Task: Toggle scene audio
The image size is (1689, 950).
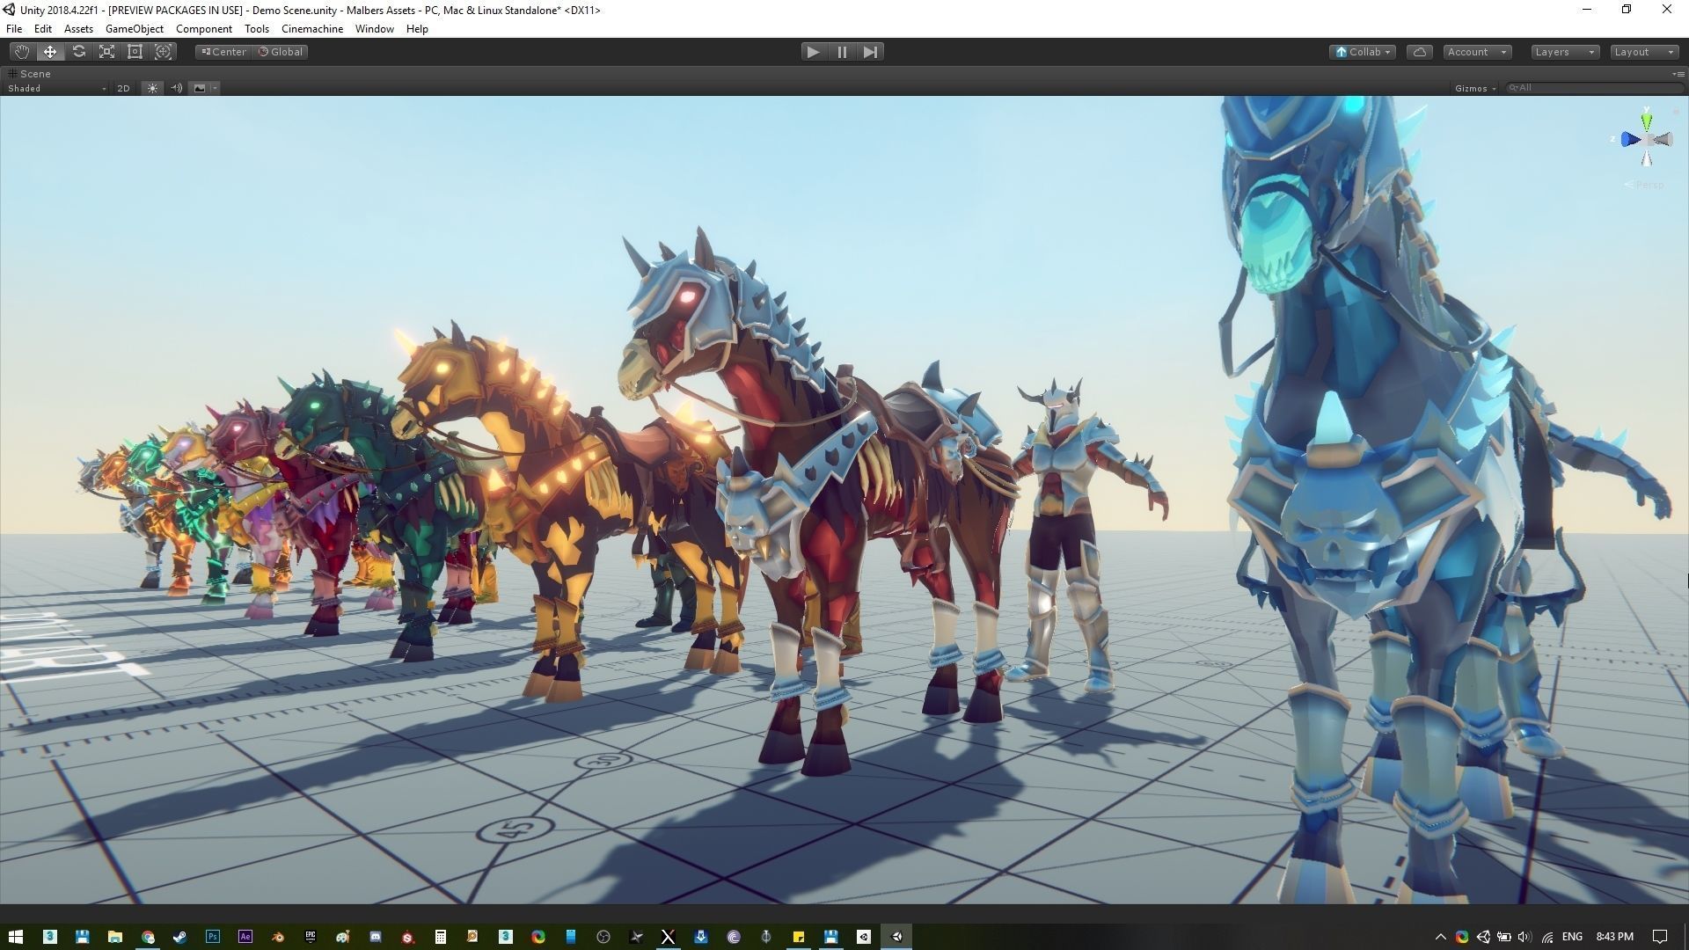Action: click(x=176, y=88)
